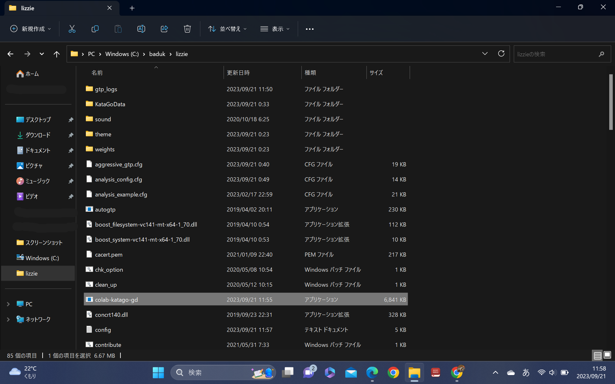This screenshot has width=615, height=384.
Task: Click the Cut scissors icon
Action: click(x=72, y=29)
